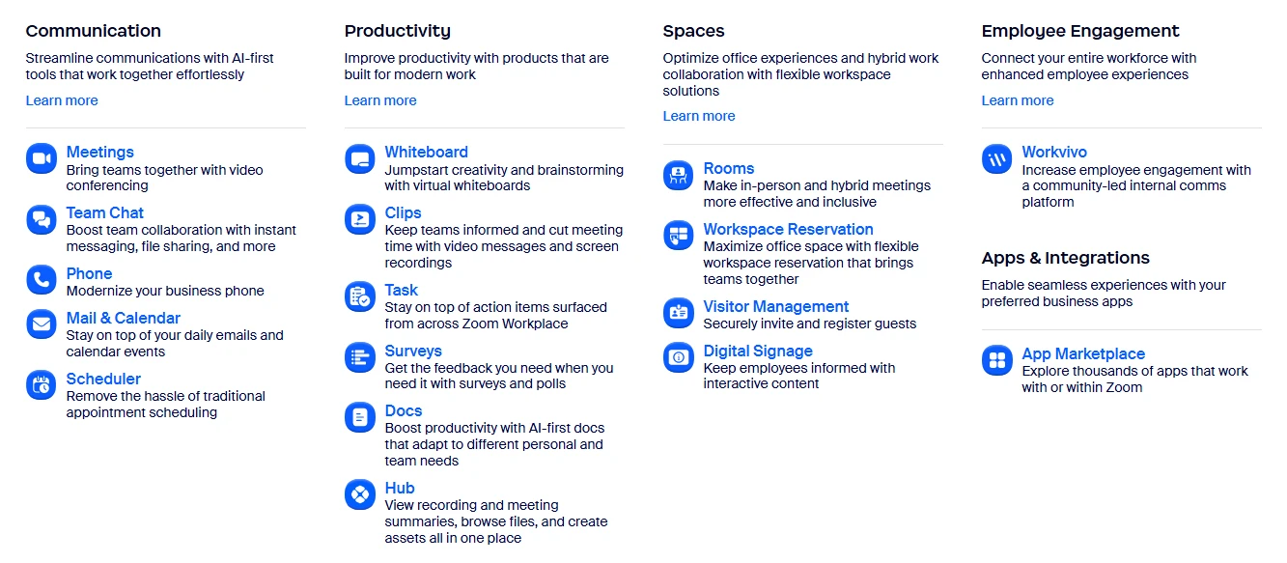Click the Docs page icon
The height and width of the screenshot is (563, 1287).
(360, 417)
